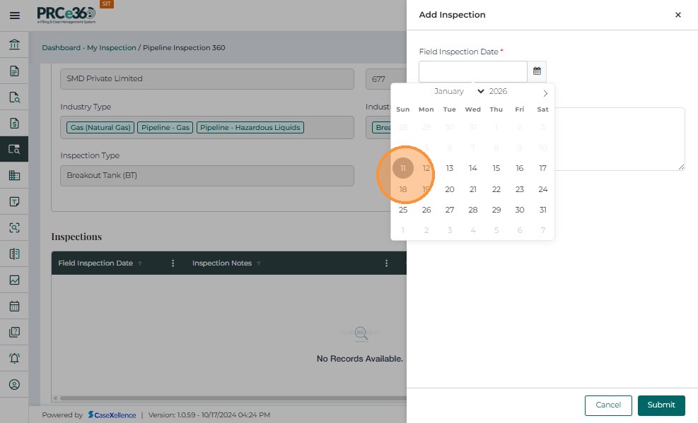Open the Dashboard breadcrumb link
This screenshot has height=423, width=698.
[62, 47]
